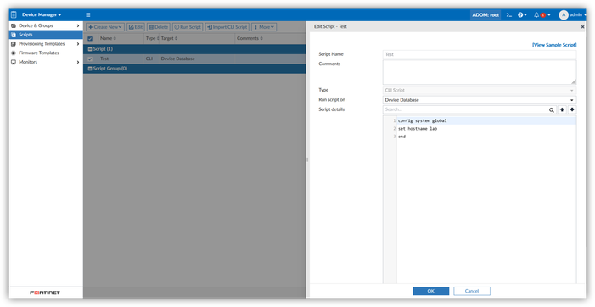Open the ADOM: root selector
595x307 pixels.
(x=486, y=14)
